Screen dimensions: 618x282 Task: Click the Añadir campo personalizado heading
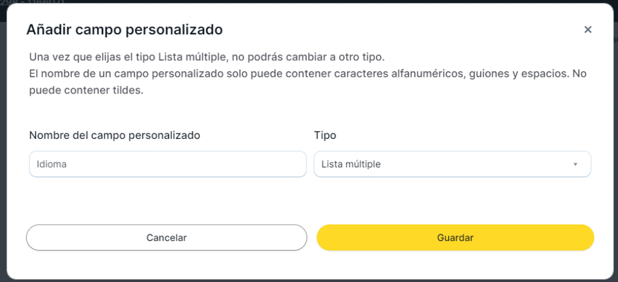pos(125,29)
